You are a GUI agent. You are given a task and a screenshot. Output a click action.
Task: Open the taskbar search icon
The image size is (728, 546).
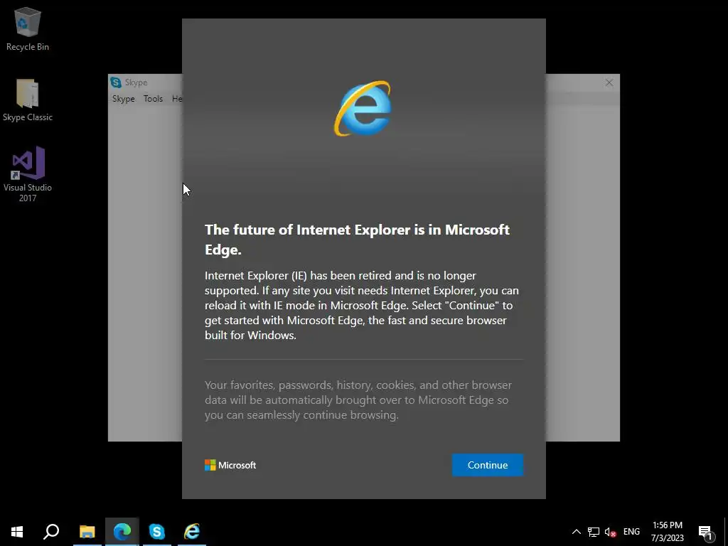(51, 532)
